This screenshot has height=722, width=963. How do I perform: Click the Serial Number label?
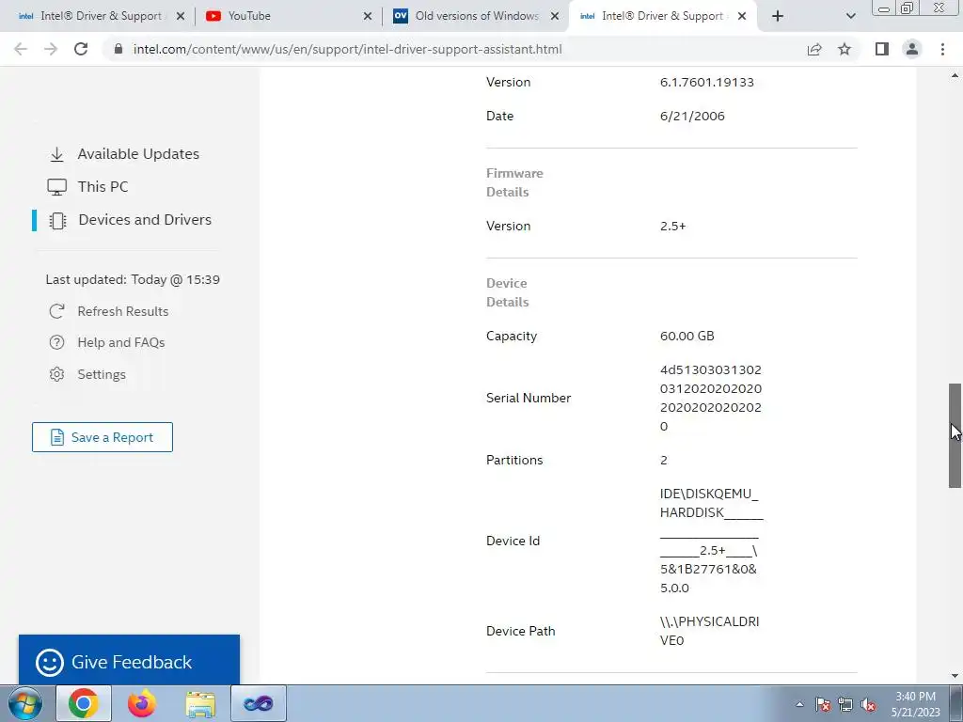(529, 398)
